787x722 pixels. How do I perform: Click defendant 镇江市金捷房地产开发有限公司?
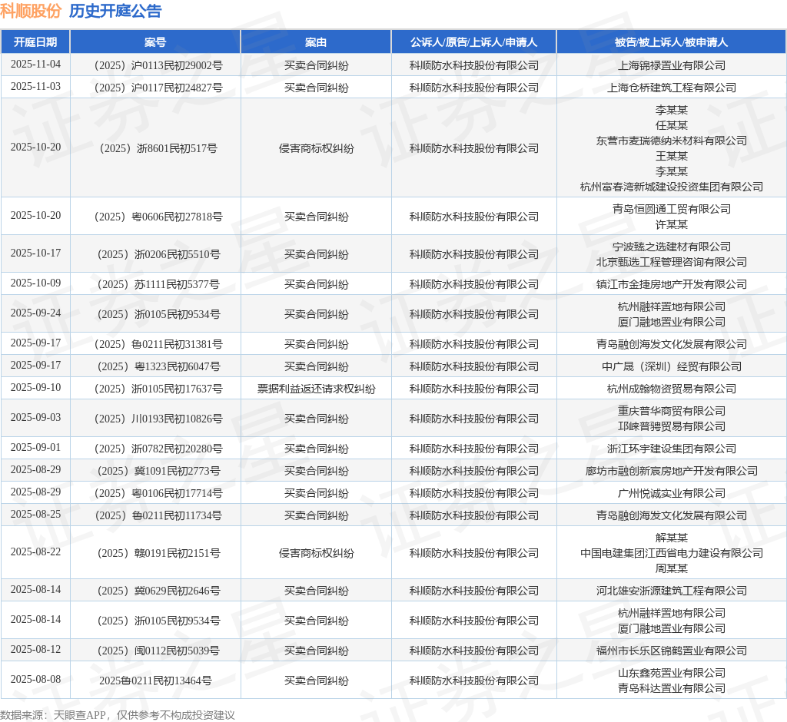click(672, 284)
